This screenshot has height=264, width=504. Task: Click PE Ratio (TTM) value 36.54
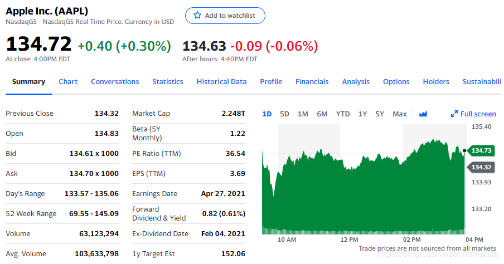click(235, 154)
